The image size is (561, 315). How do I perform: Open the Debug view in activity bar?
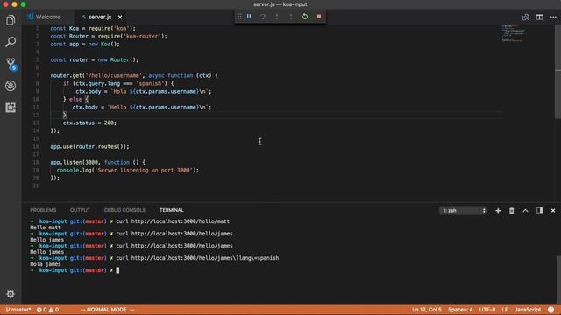coord(11,86)
